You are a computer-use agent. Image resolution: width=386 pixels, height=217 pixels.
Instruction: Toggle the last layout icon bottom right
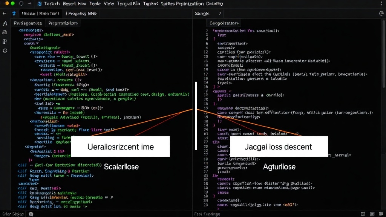pos(381,214)
